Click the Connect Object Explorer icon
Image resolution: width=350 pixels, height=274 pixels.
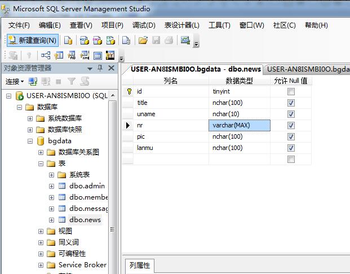pyautogui.click(x=33, y=82)
